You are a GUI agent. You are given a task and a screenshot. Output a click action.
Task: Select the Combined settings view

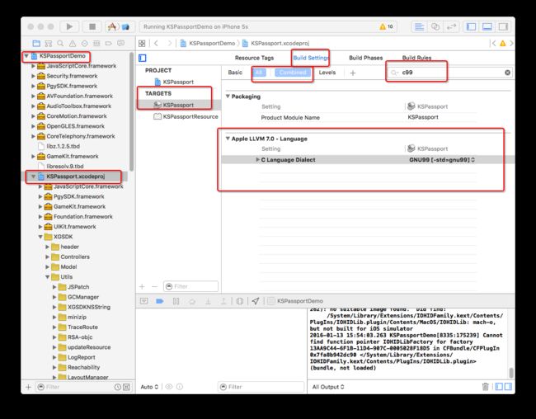(293, 73)
